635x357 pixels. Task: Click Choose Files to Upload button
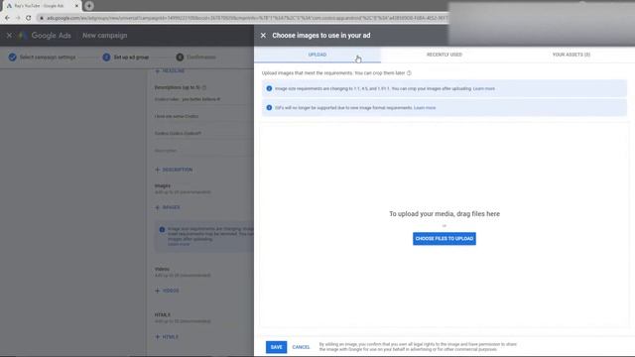444,239
